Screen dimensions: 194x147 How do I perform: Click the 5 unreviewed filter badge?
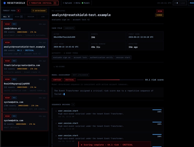39,11
